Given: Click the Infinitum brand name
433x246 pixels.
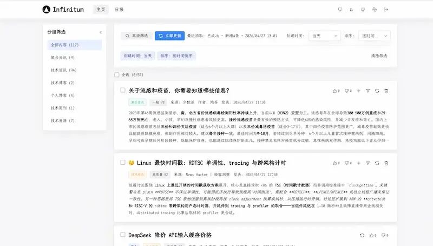Looking at the screenshot, I should (x=68, y=9).
